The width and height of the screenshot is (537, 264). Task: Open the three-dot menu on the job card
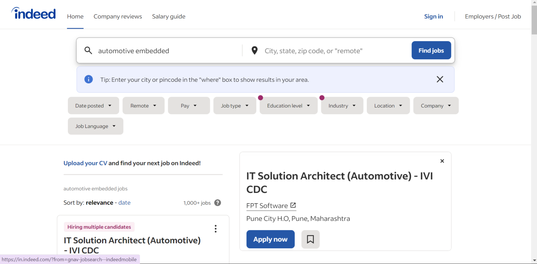click(x=215, y=229)
